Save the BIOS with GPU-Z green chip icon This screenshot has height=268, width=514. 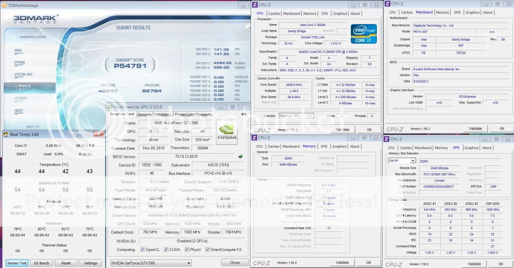tap(240, 156)
